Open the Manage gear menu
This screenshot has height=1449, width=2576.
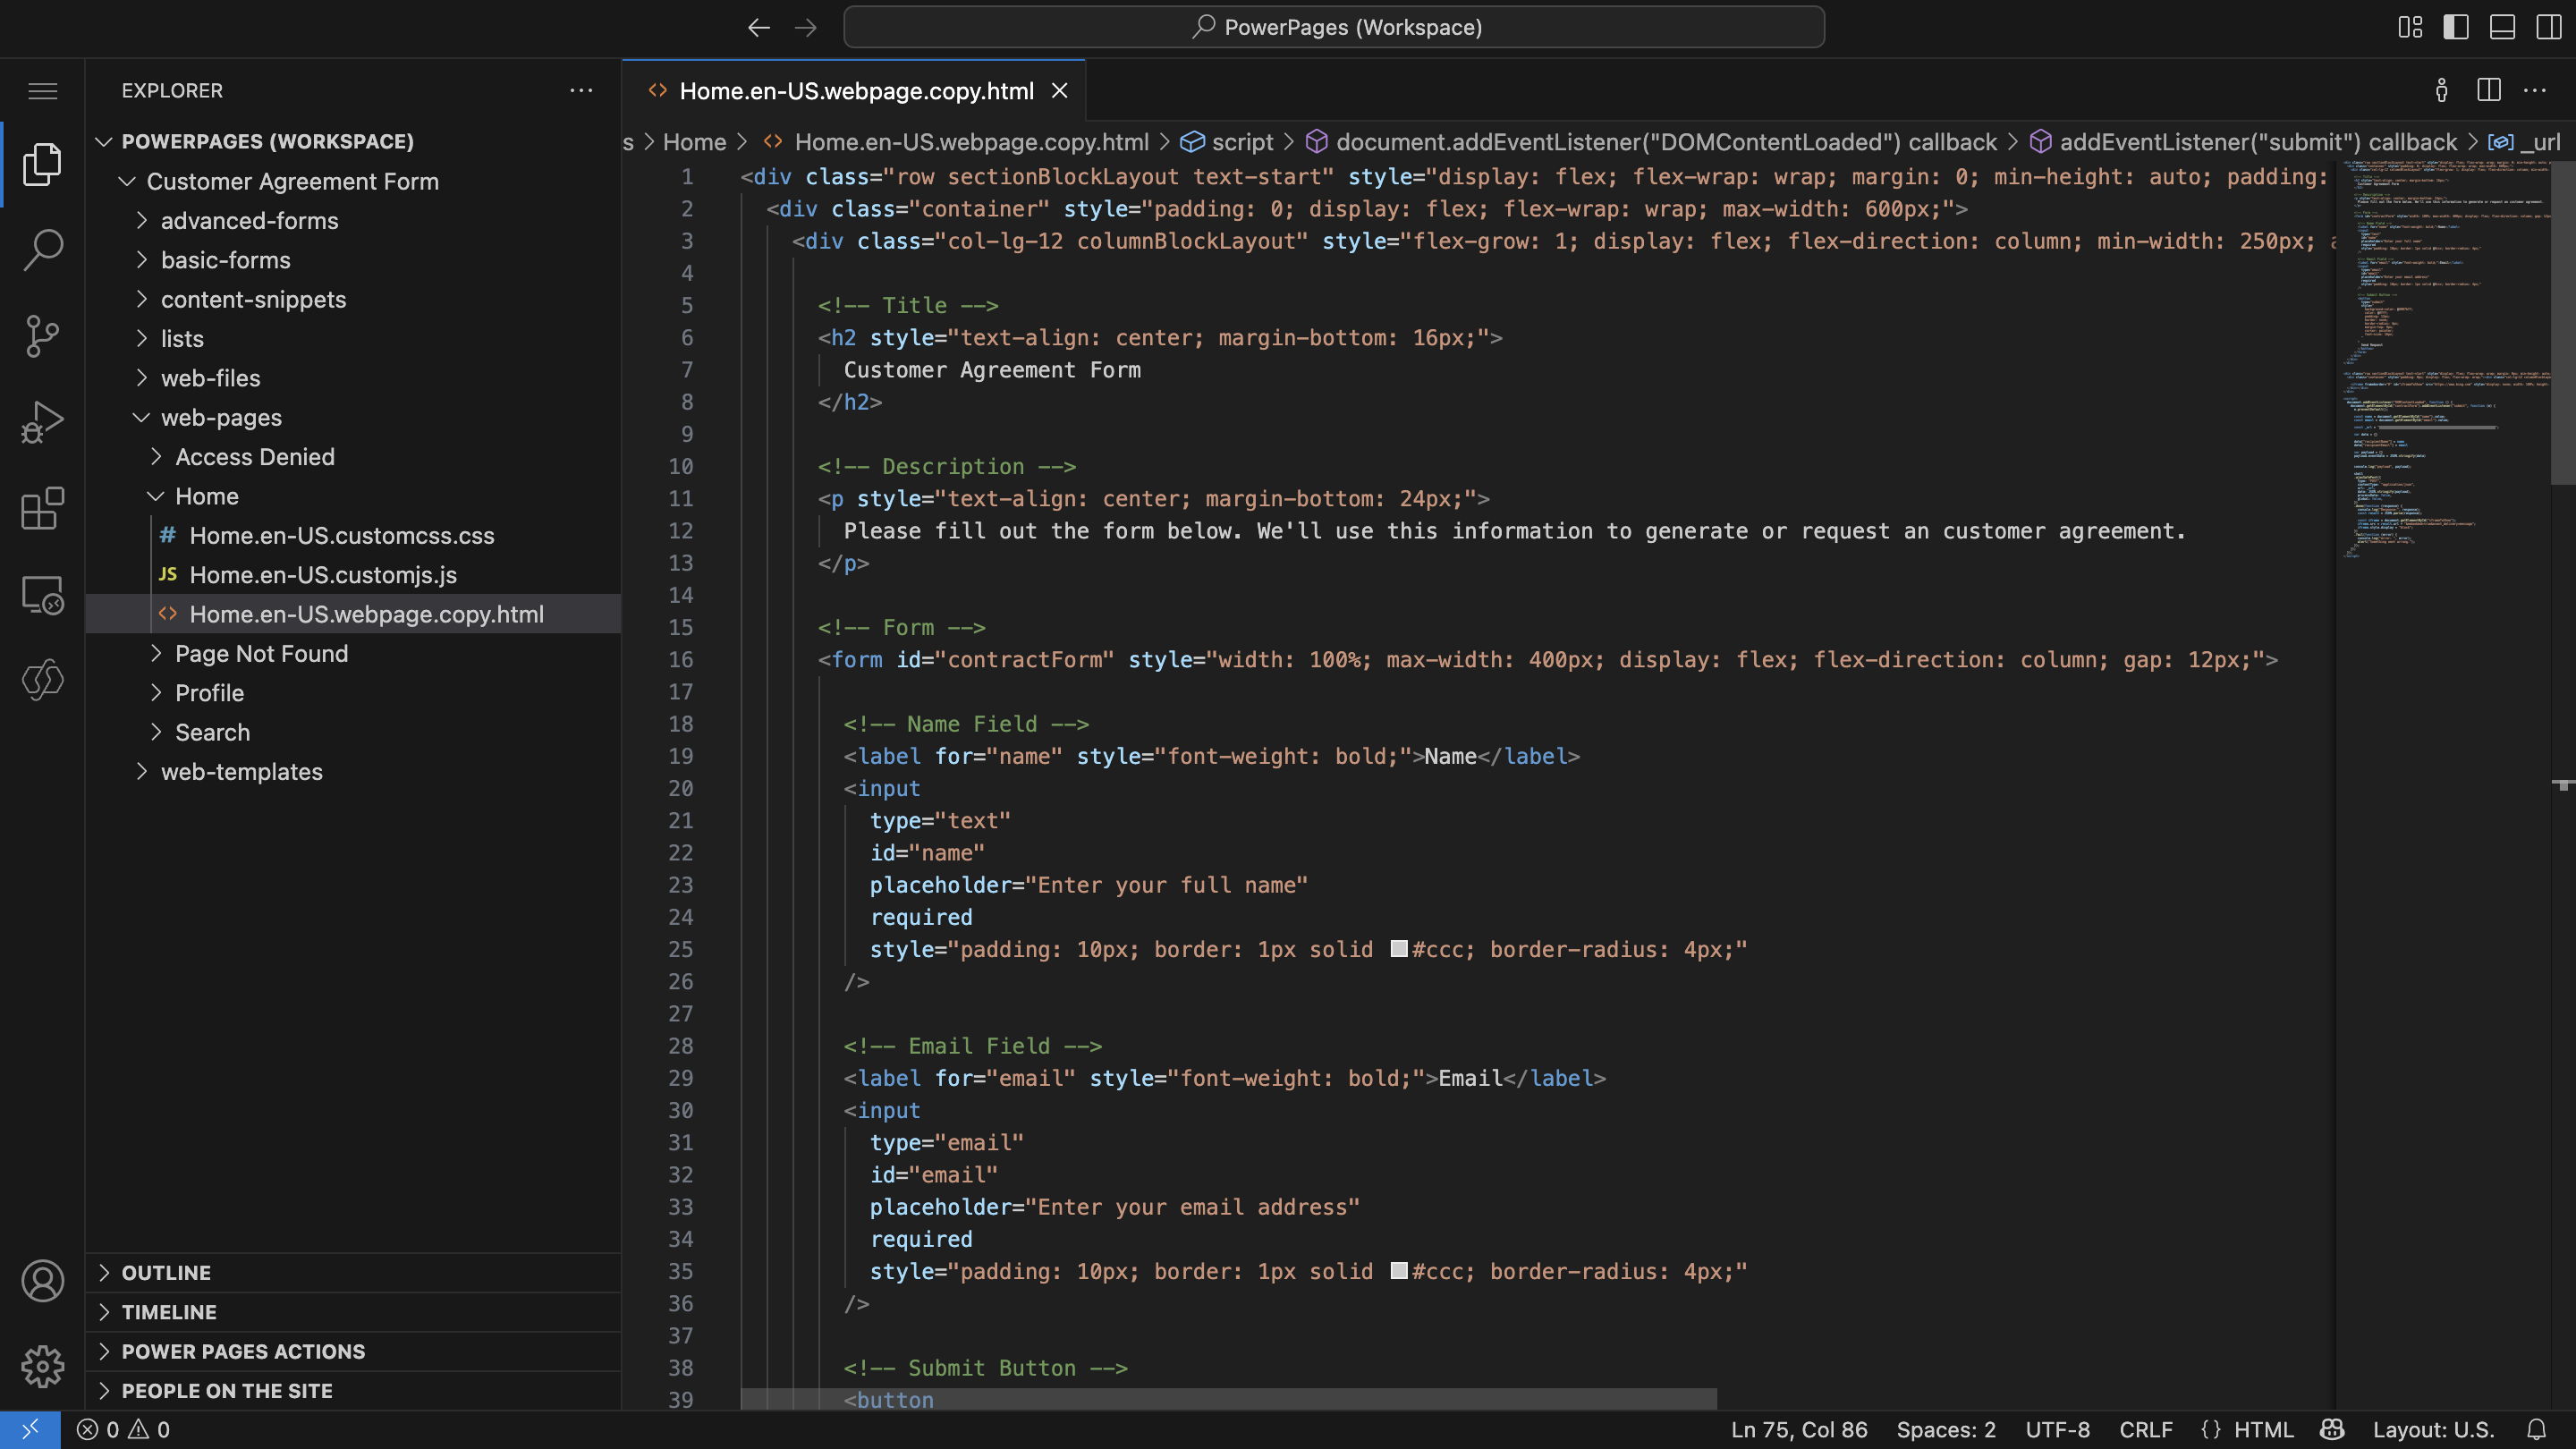tap(43, 1366)
